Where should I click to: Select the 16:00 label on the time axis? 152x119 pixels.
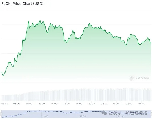[x=66, y=103]
